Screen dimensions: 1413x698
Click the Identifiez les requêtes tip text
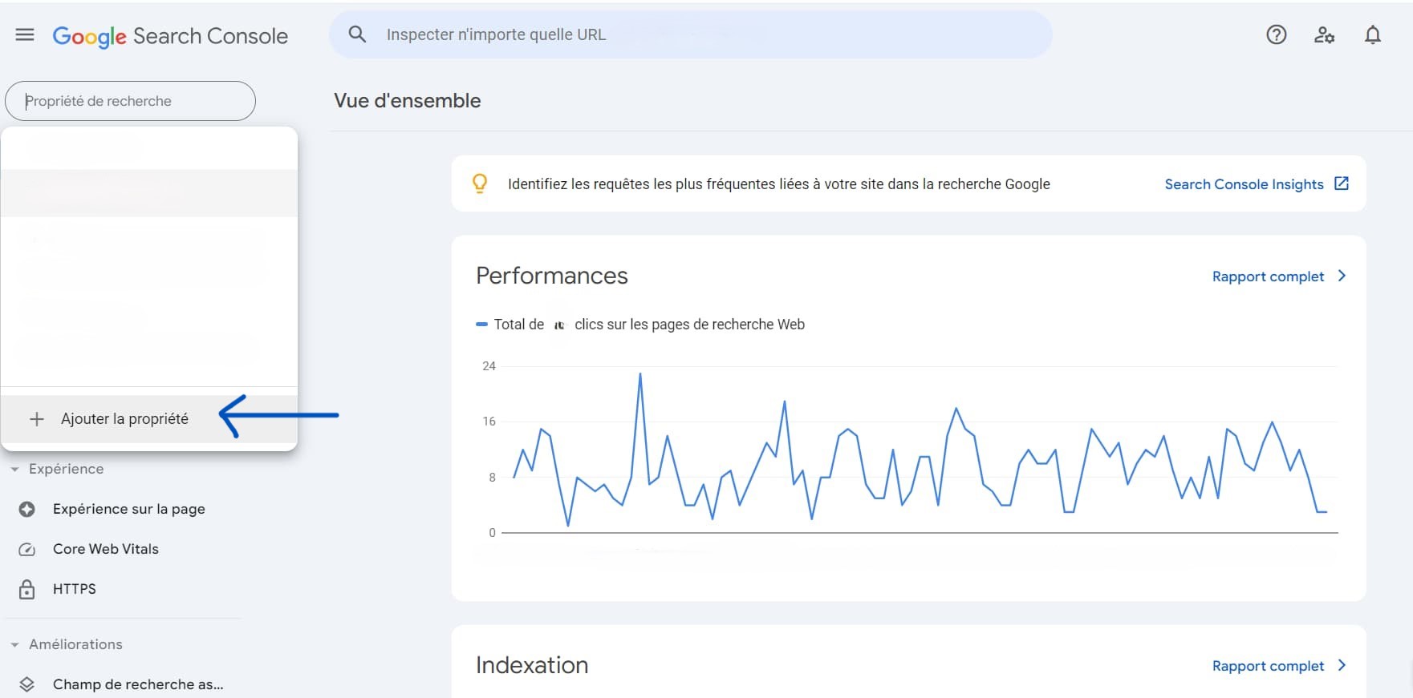(x=778, y=184)
